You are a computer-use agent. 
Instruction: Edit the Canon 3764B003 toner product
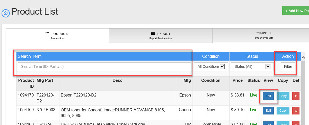point(268,111)
